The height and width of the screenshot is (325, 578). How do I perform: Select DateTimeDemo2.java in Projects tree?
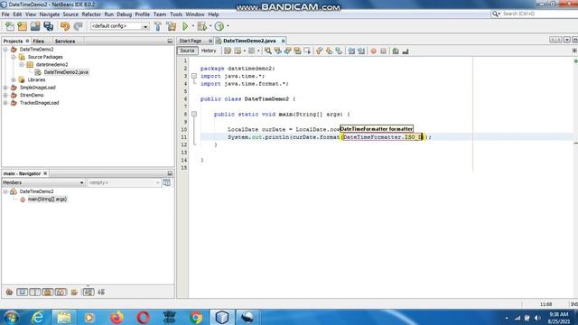(x=66, y=72)
